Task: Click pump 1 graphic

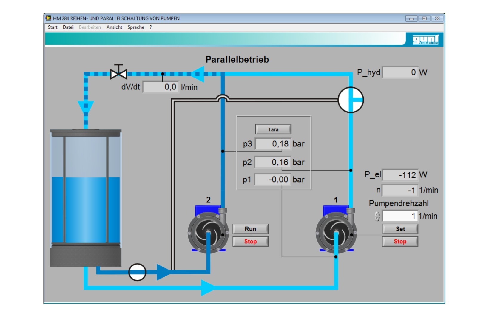Action: 336,229
